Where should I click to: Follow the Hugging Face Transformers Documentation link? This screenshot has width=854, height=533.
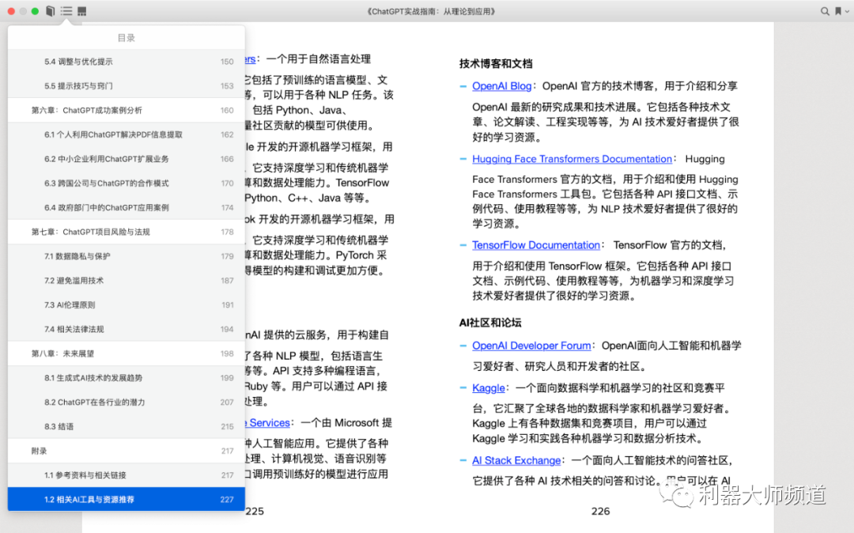click(x=572, y=159)
